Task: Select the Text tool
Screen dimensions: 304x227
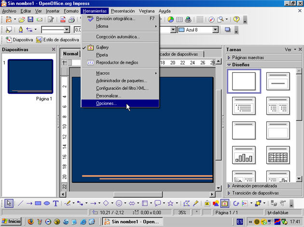Action: point(55,203)
